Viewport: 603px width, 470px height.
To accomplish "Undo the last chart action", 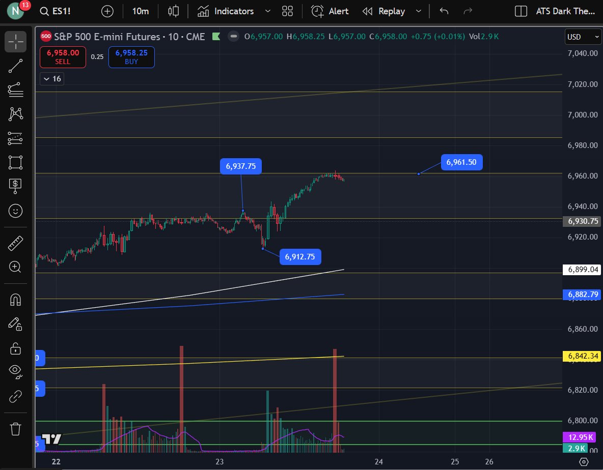I will coord(444,11).
